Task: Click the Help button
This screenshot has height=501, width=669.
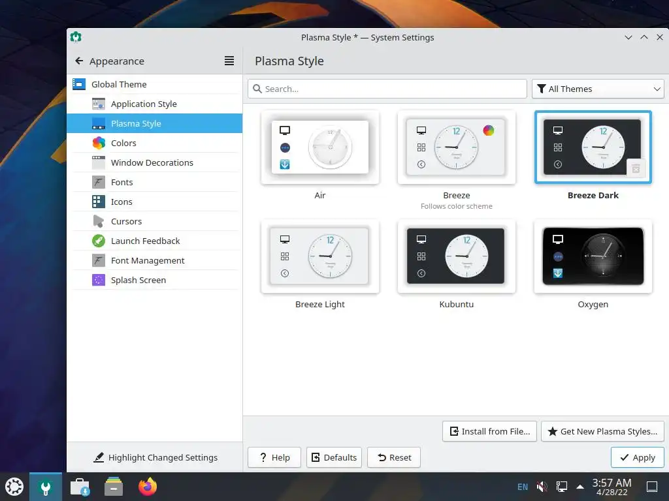Action: 274,457
